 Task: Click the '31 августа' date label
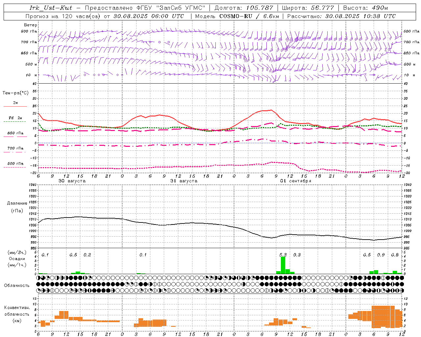point(184,181)
